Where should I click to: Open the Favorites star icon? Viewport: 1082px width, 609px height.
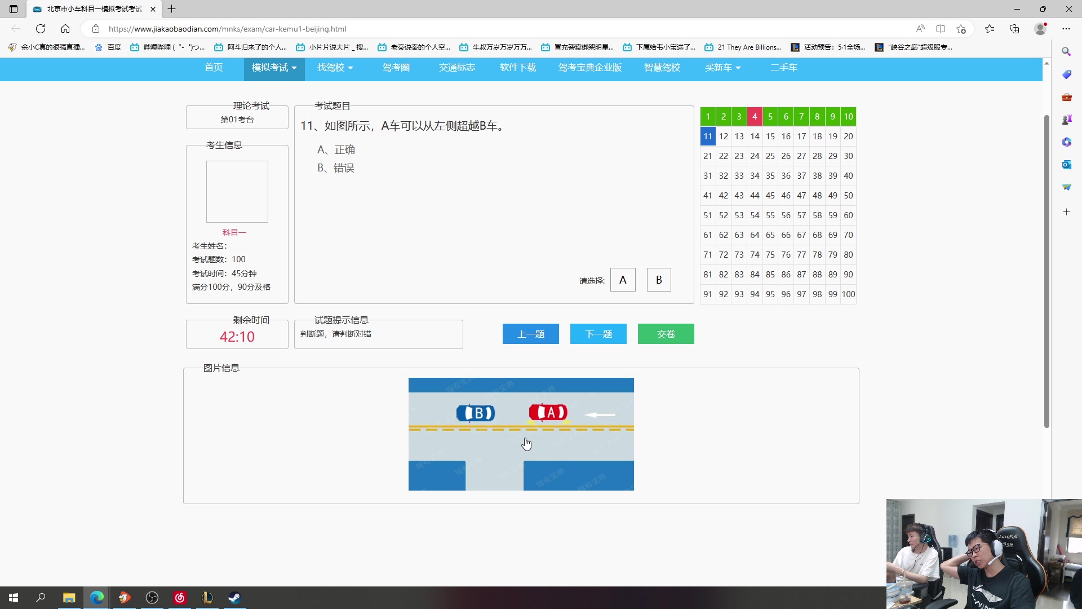pos(990,29)
